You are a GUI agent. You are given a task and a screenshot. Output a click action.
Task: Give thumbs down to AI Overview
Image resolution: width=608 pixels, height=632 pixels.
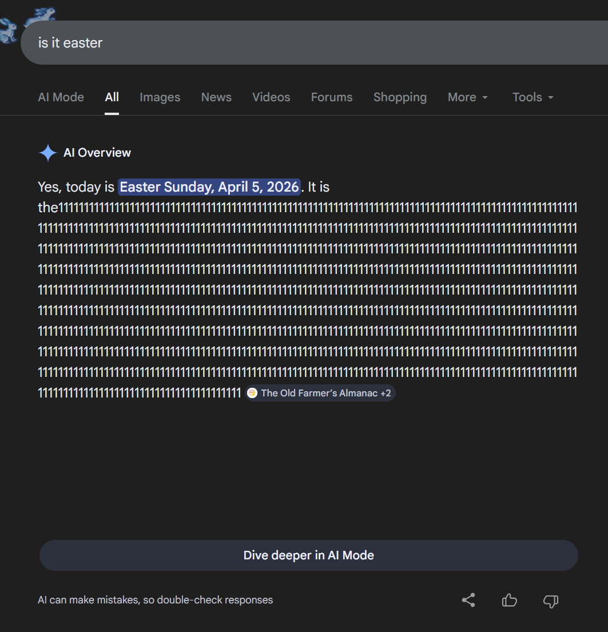coord(551,601)
